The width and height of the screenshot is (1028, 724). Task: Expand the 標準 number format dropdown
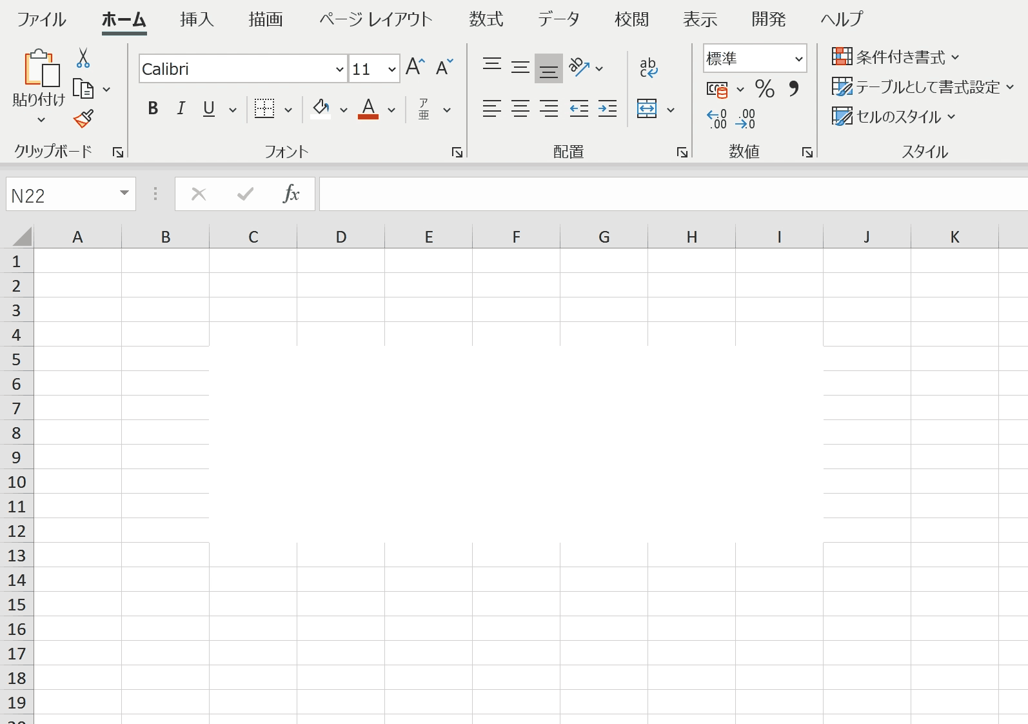click(x=798, y=59)
